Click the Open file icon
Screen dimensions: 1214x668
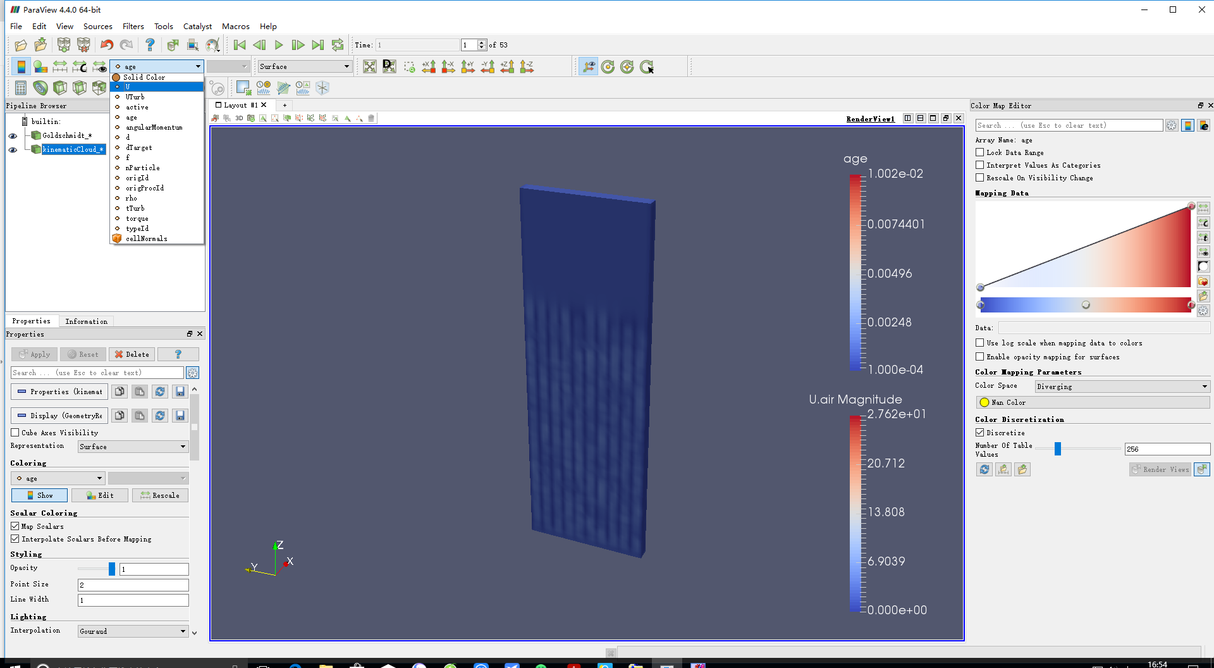point(21,45)
